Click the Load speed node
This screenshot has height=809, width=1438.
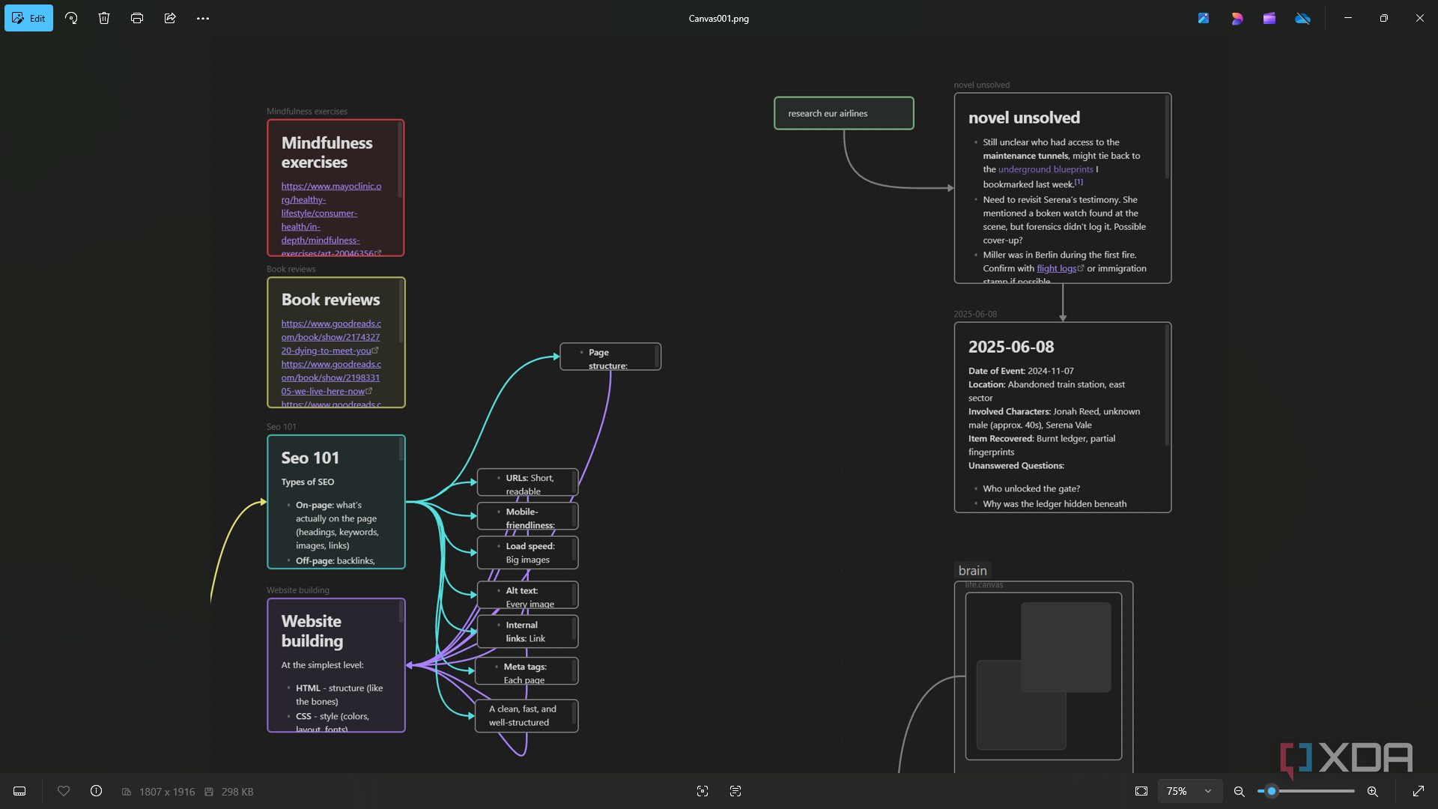(x=528, y=553)
